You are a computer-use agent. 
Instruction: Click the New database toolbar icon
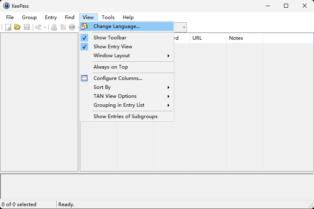click(x=8, y=27)
